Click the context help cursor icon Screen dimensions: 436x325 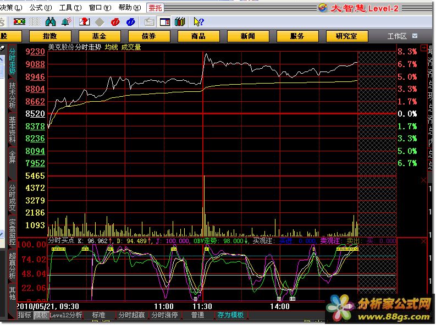point(198,22)
